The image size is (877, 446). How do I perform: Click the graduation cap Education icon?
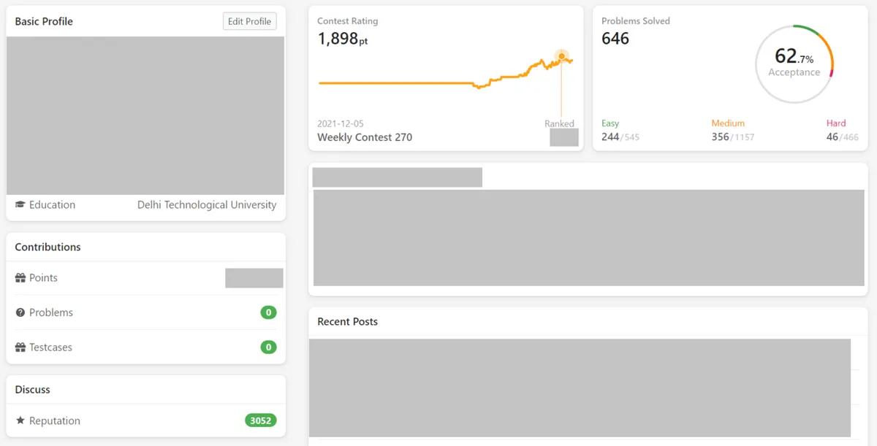point(20,205)
